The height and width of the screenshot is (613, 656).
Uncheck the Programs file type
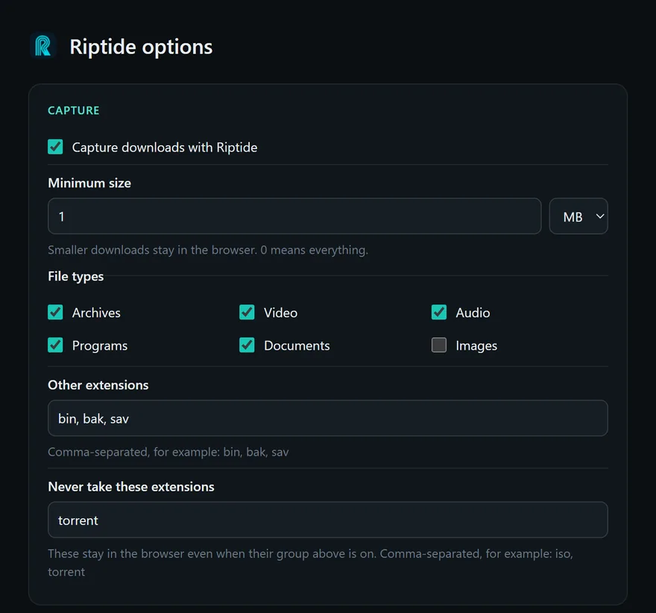(55, 345)
